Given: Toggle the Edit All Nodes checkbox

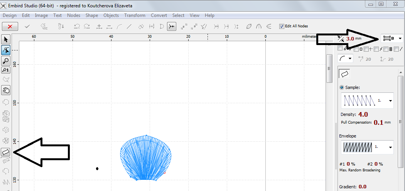Looking at the screenshot, I should (282, 26).
